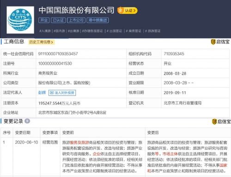Click the 变更前 column header
Viewport: 231px width, 177px height.
click(x=68, y=132)
